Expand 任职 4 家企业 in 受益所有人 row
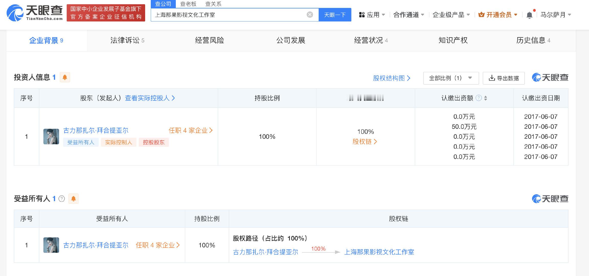 coord(158,245)
